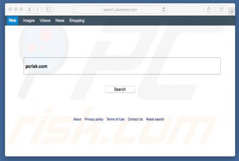This screenshot has height=161, width=239.
Task: Open the About link
Action: (x=77, y=119)
